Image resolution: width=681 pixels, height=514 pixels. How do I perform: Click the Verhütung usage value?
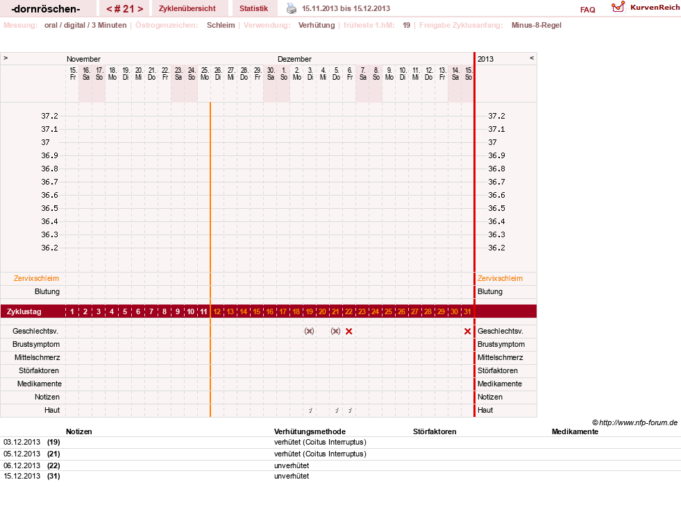[317, 25]
